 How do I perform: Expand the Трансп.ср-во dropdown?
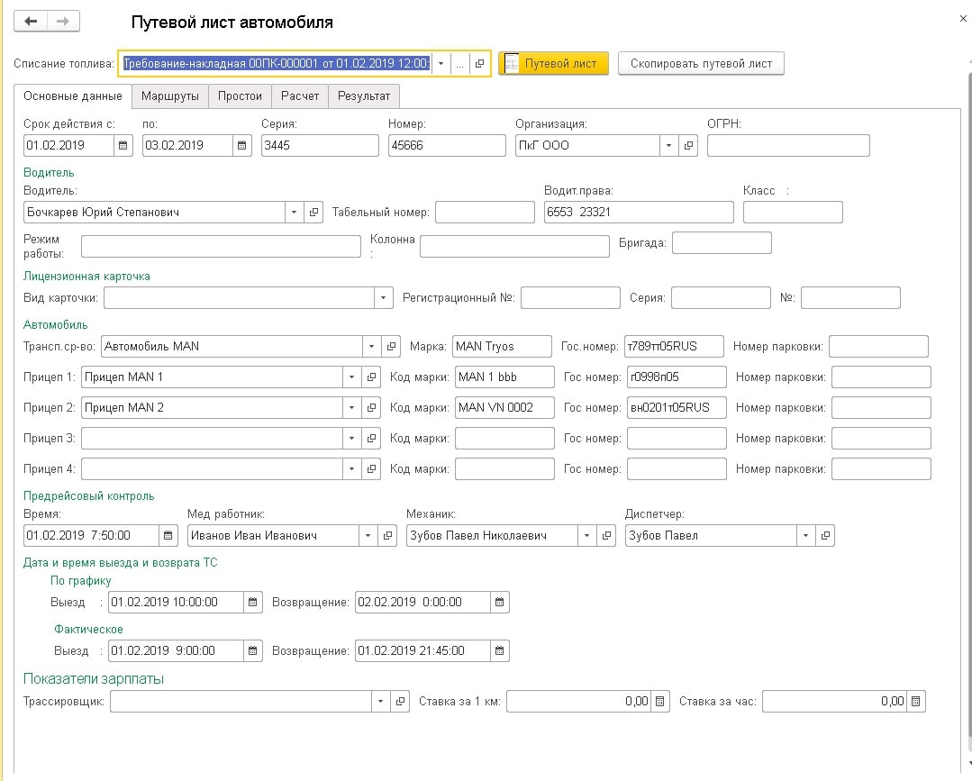tap(372, 347)
